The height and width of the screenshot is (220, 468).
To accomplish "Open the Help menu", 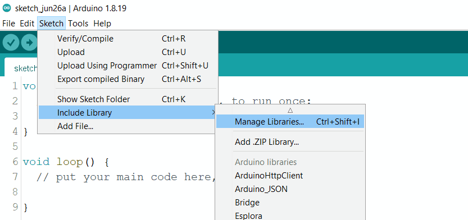I will pos(102,23).
